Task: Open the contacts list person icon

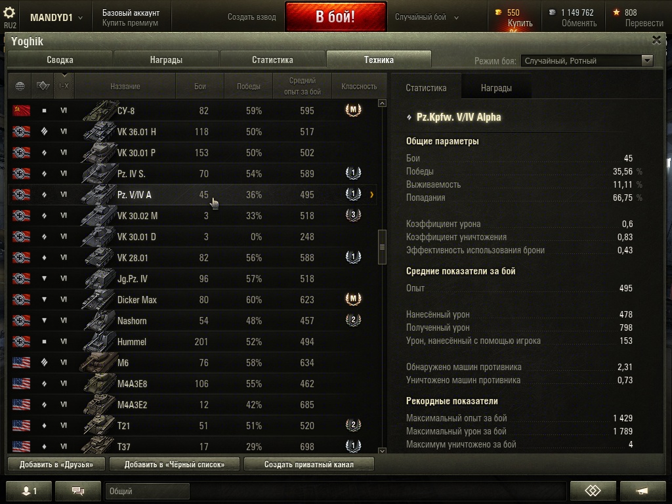Action: 29,491
